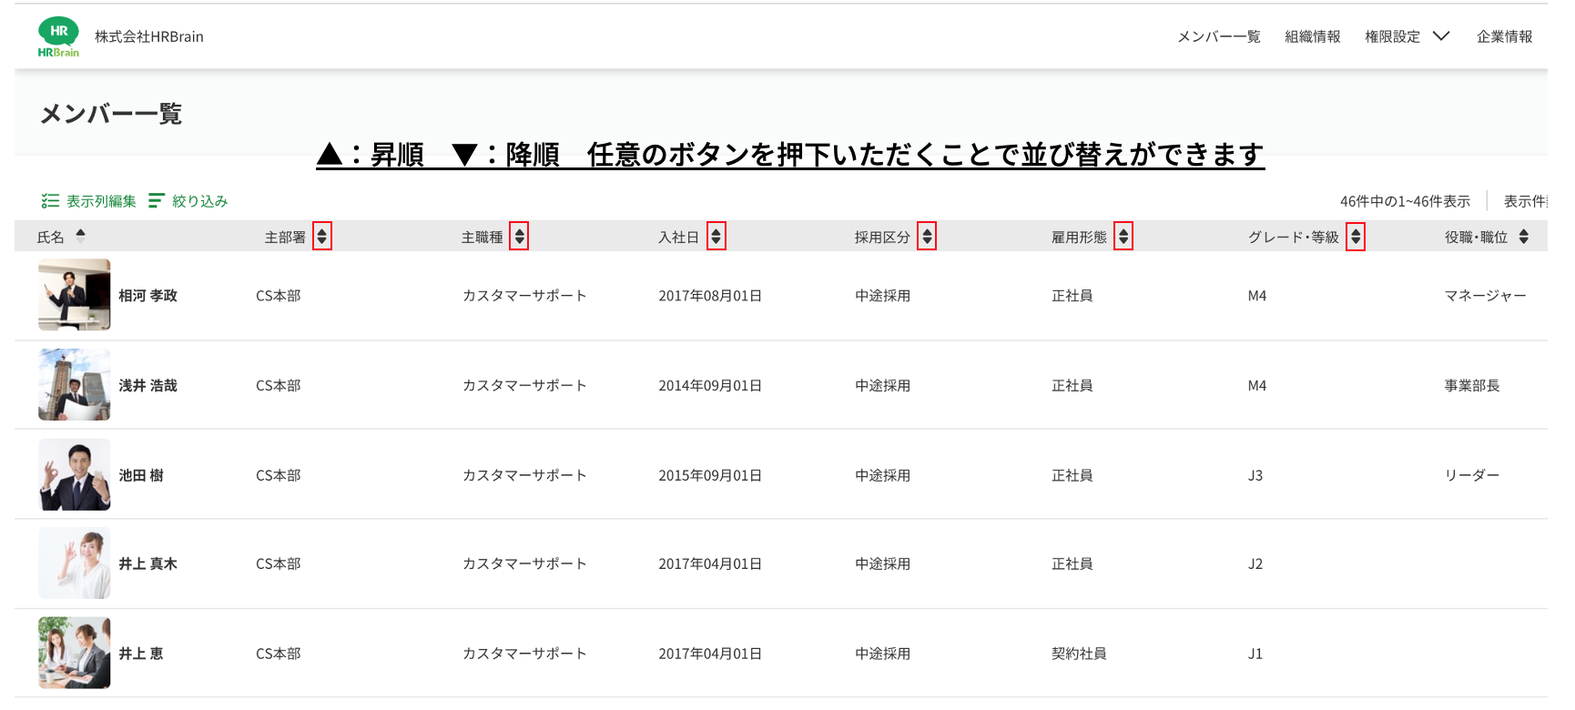Sort the 採用区分 column with its arrows

[x=927, y=237]
